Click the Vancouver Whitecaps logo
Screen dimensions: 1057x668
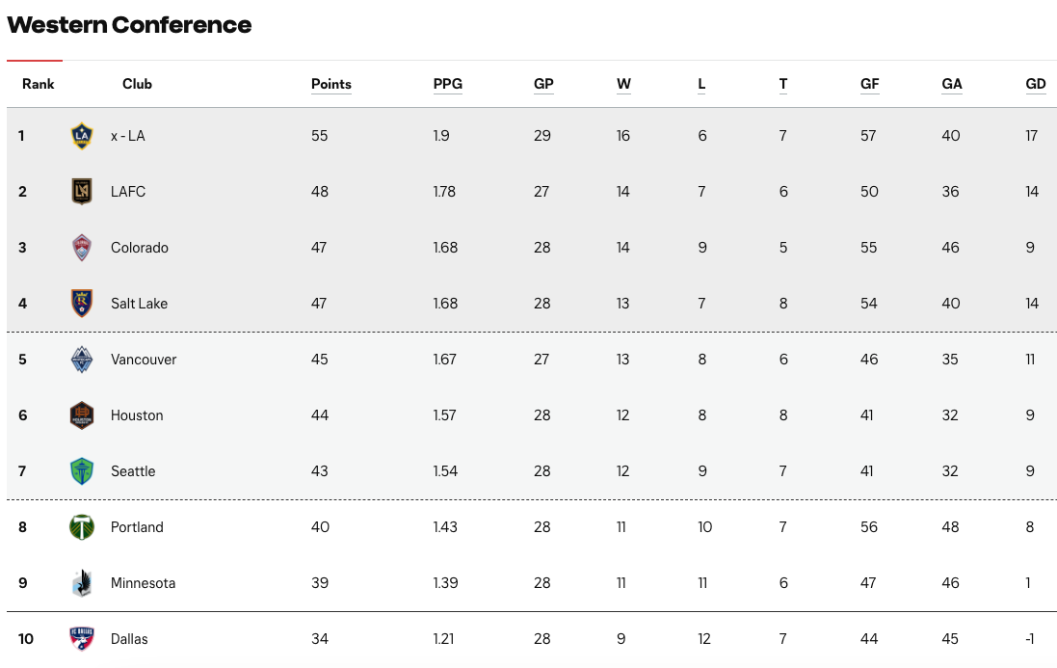(x=82, y=360)
